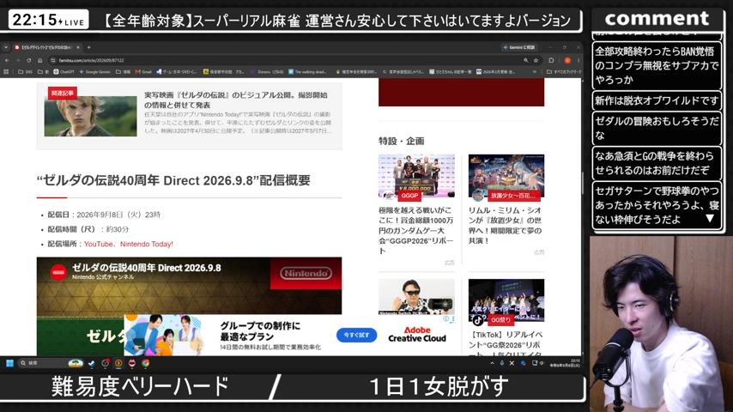733x412 pixels.
Task: Click the 今すぐ試す button in Adobe ad
Action: click(357, 335)
